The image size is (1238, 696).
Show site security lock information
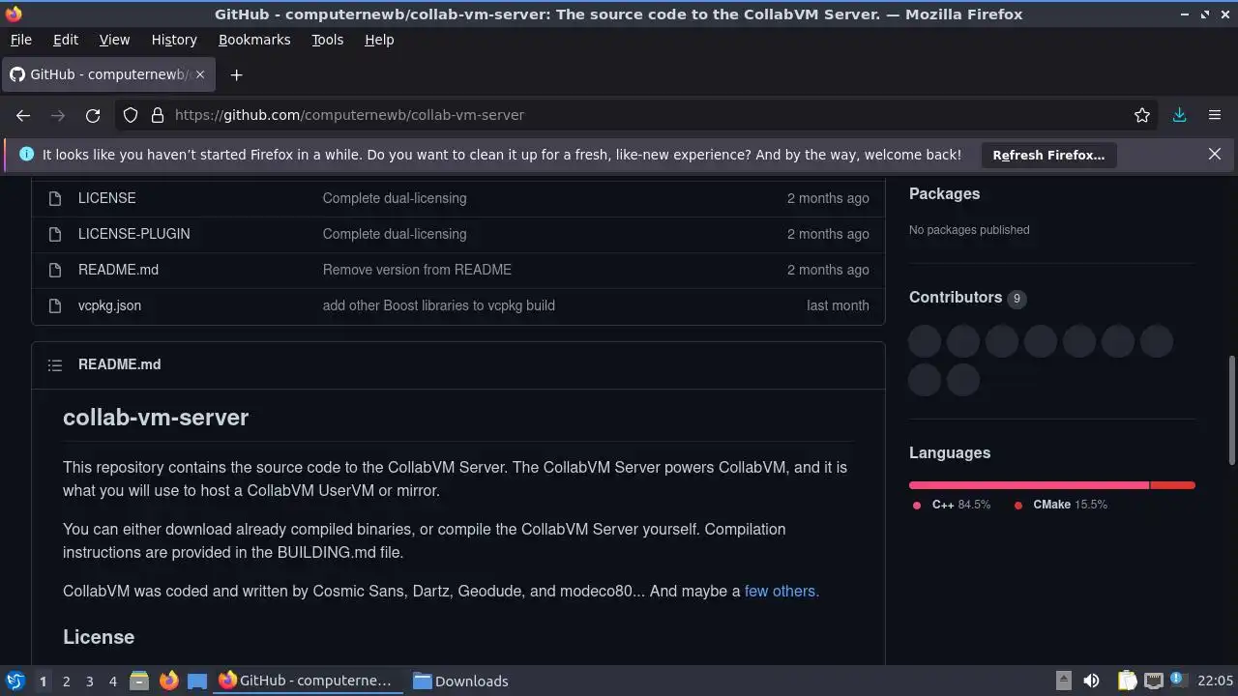[x=158, y=115]
